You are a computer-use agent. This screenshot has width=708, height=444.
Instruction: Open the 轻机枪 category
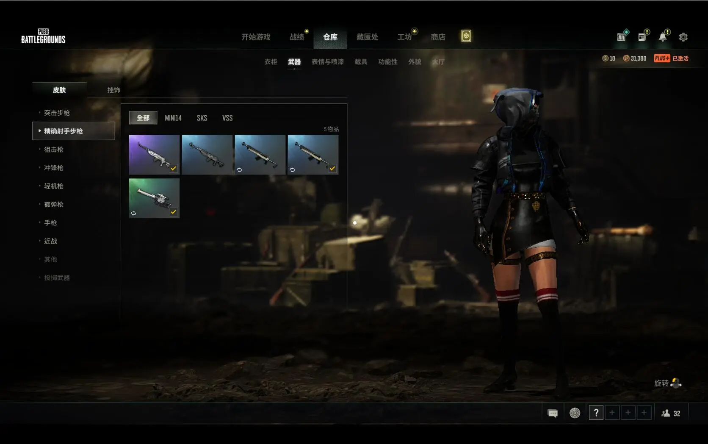click(53, 186)
